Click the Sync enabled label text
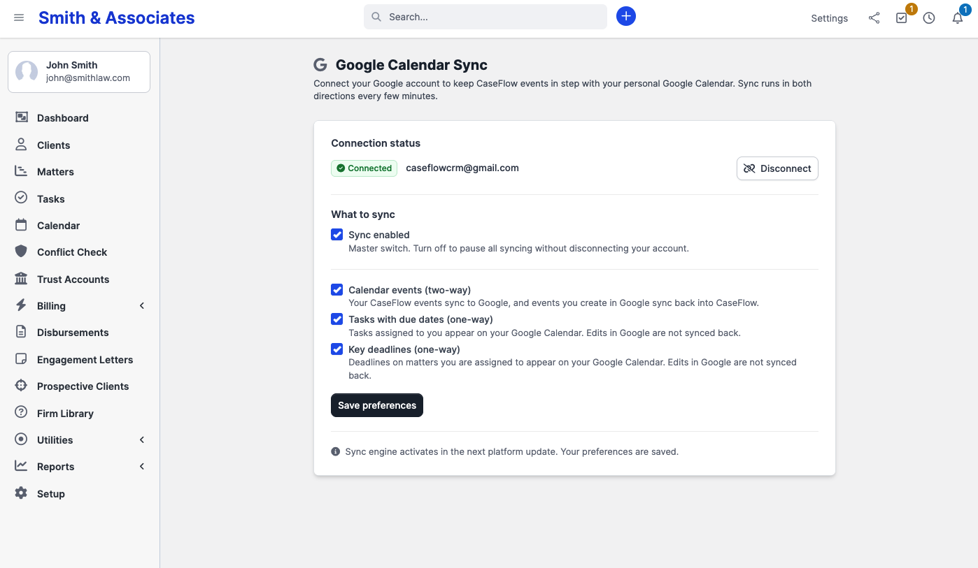 click(379, 235)
